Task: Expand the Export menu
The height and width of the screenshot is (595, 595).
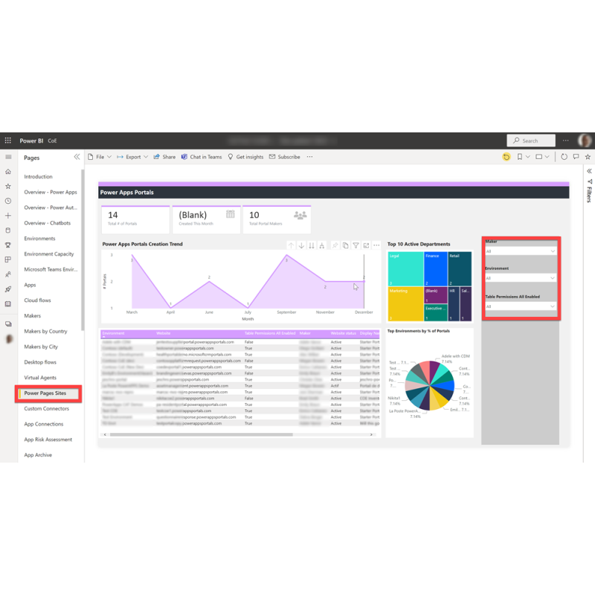Action: pyautogui.click(x=132, y=157)
